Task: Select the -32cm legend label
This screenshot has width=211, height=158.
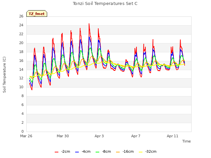Action: click(151, 151)
